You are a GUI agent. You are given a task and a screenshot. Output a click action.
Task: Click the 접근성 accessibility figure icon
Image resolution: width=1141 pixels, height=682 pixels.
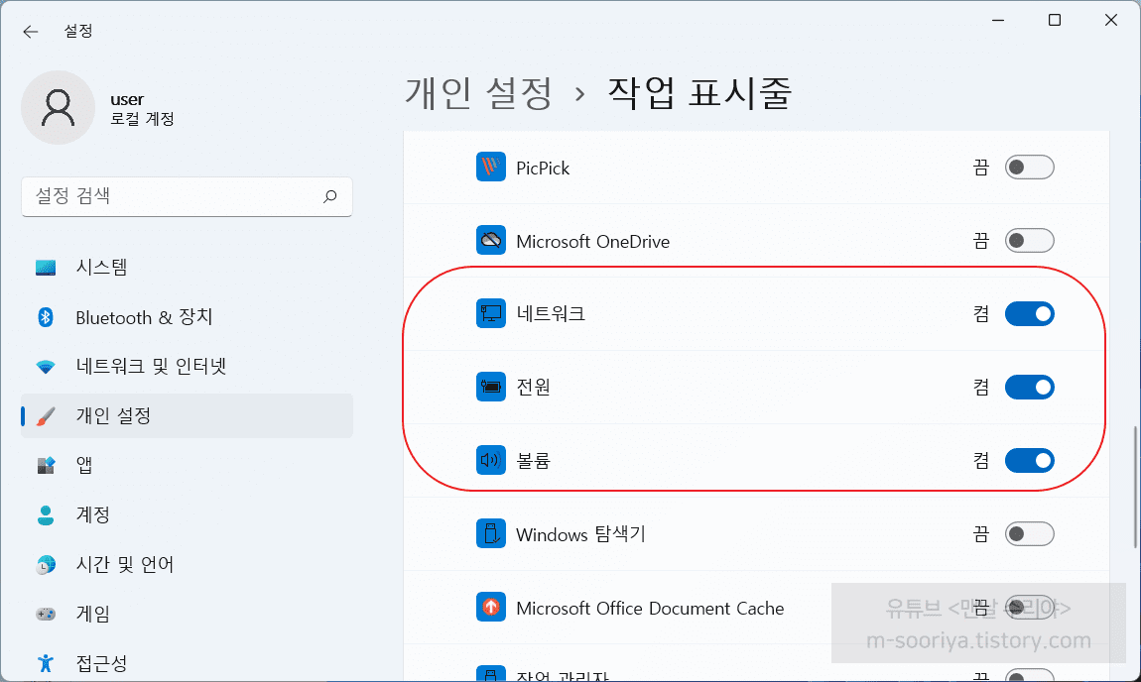point(46,663)
